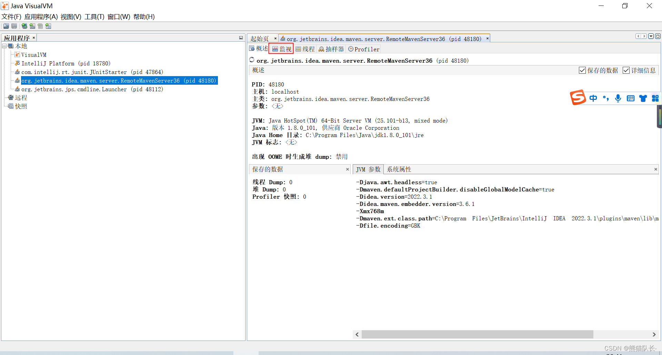Click the -Xmx768m argument text
The image size is (662, 355).
[x=370, y=211]
